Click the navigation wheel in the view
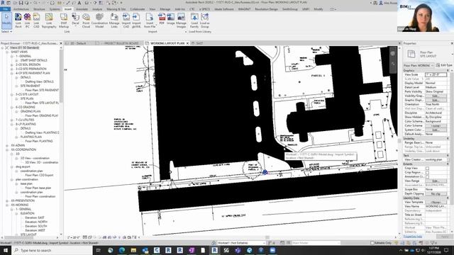The image size is (454, 255). coord(392,54)
